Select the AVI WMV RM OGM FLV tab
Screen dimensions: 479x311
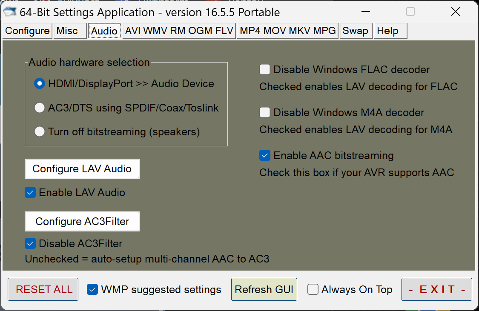point(179,31)
